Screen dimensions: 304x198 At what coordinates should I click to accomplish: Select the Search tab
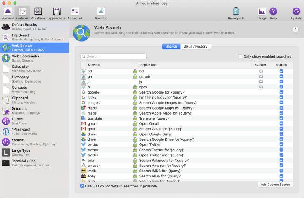tap(171, 46)
